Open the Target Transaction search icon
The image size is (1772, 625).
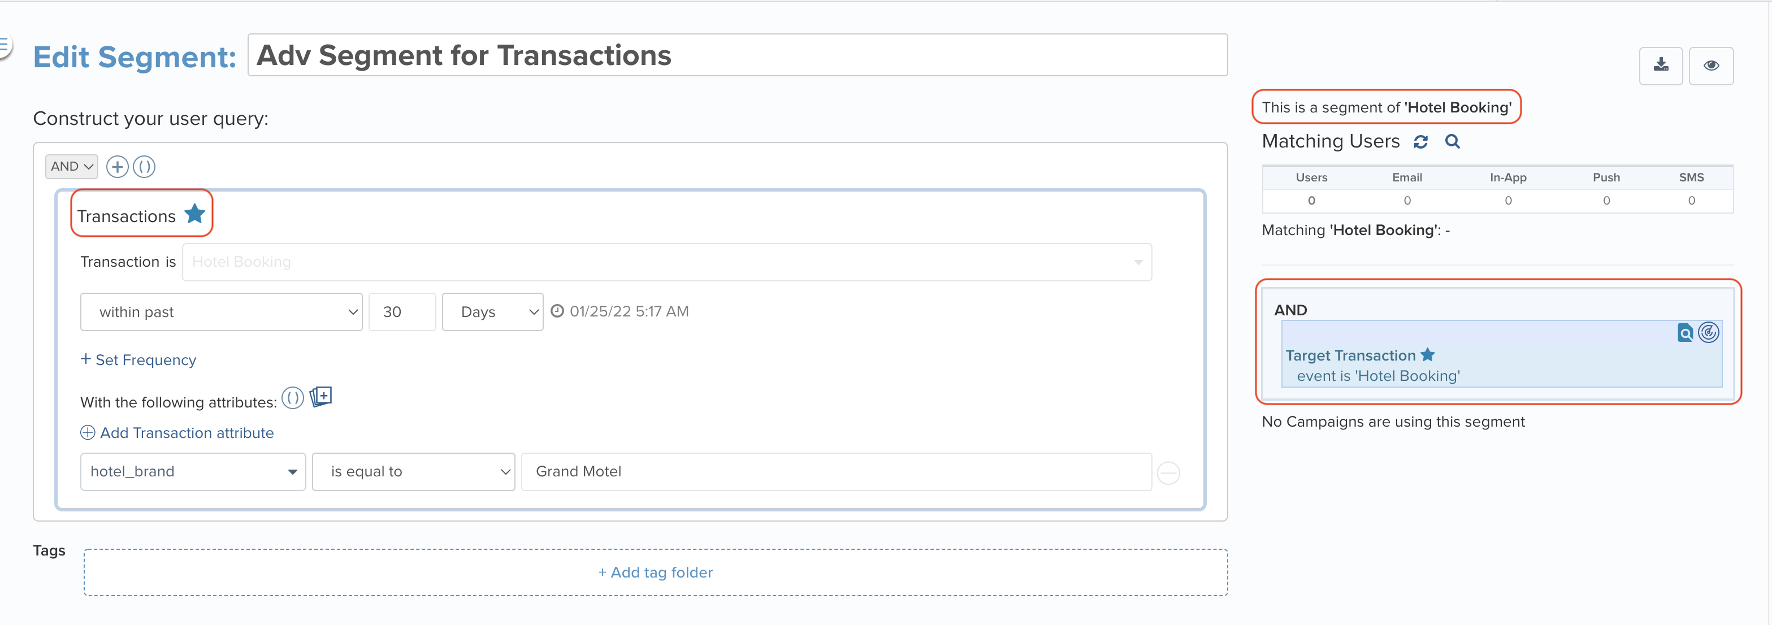coord(1684,333)
